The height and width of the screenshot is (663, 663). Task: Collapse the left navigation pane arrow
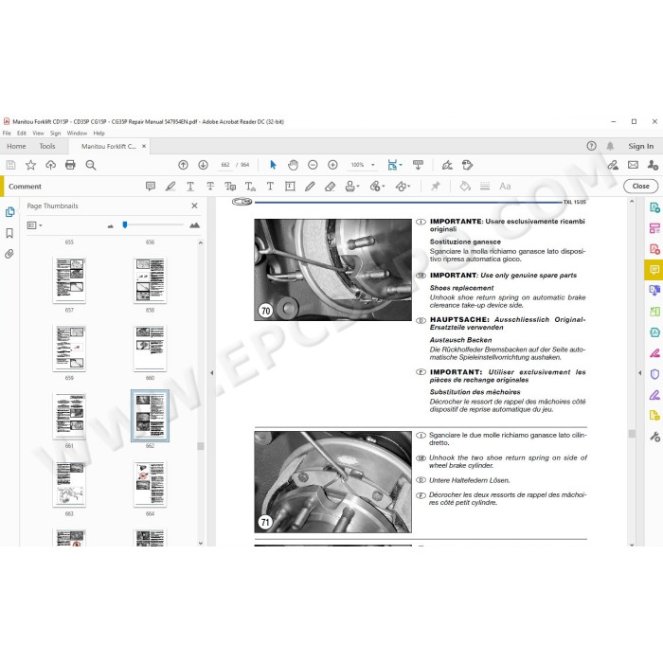point(212,373)
